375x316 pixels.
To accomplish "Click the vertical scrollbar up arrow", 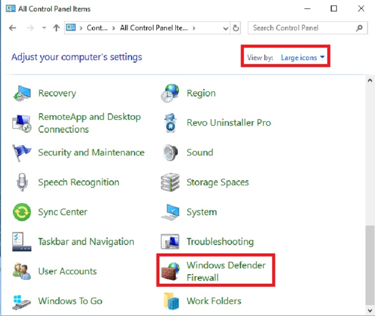I will point(370,80).
